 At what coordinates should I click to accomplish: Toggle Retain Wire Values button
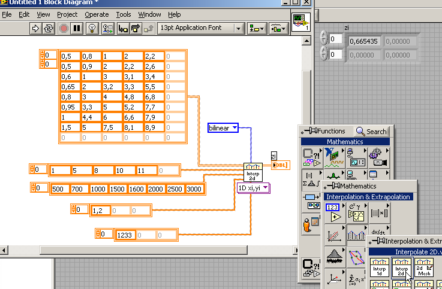tap(107, 28)
